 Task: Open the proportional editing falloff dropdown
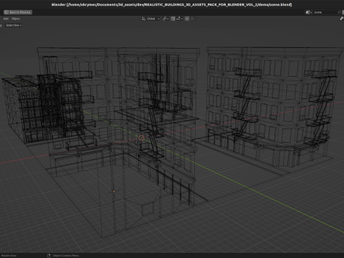point(193,19)
